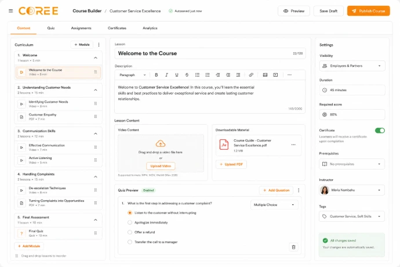Select answer Transfer the call to a manager

coord(130,242)
